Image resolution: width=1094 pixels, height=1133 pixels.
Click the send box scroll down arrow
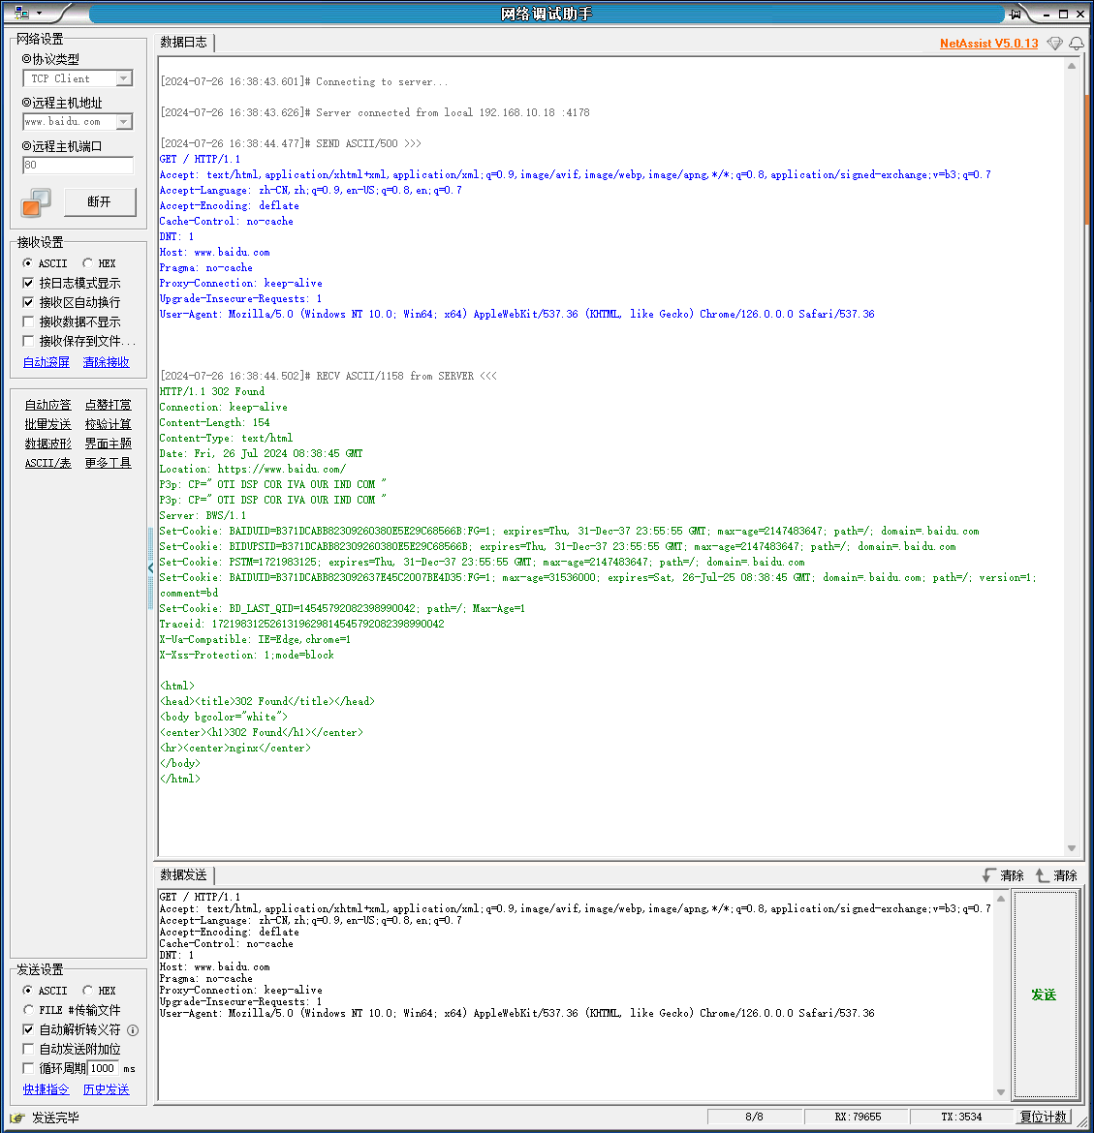[1001, 1091]
